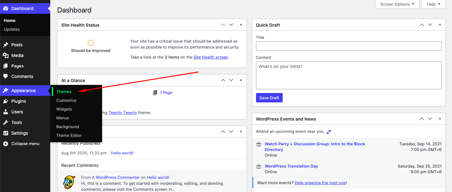Open WordPress Translation Day event link
This screenshot has height=192, width=452.
click(291, 166)
